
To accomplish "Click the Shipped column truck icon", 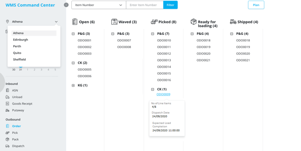I will (233, 22).
